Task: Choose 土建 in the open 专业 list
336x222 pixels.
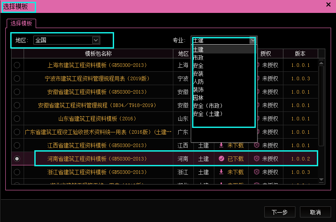Action: click(x=224, y=49)
